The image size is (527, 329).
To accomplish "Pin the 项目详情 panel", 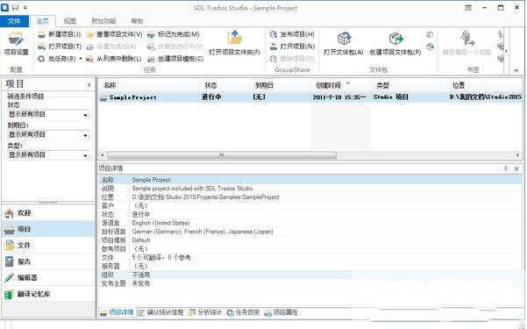I will (x=505, y=168).
